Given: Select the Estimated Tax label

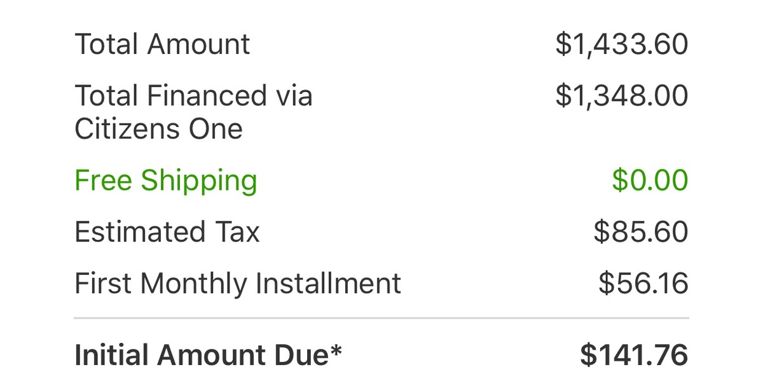Looking at the screenshot, I should (167, 232).
